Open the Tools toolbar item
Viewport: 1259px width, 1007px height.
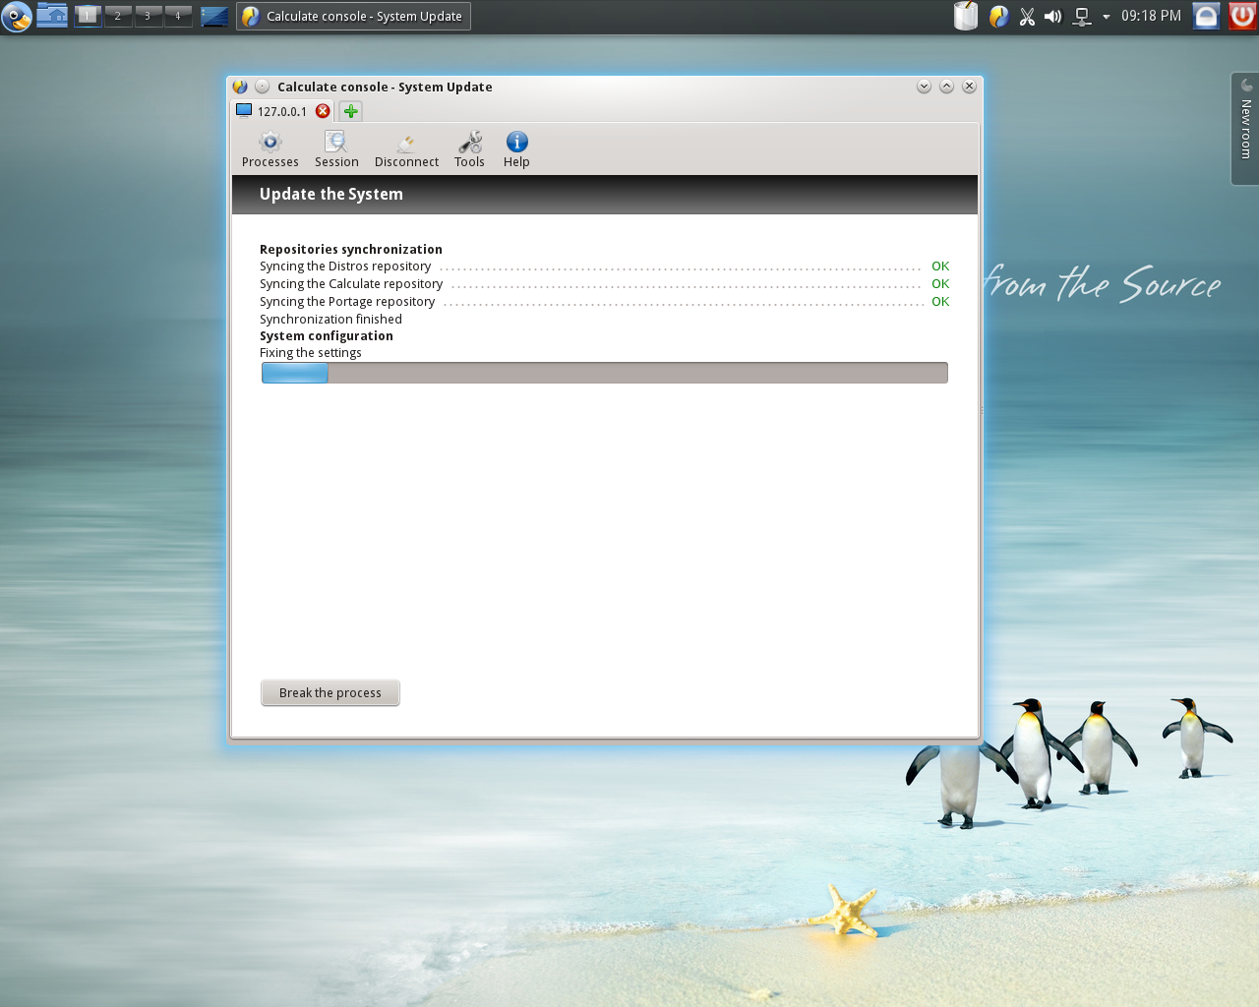(x=469, y=149)
